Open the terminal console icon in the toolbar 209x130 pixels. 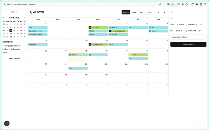point(179,4)
